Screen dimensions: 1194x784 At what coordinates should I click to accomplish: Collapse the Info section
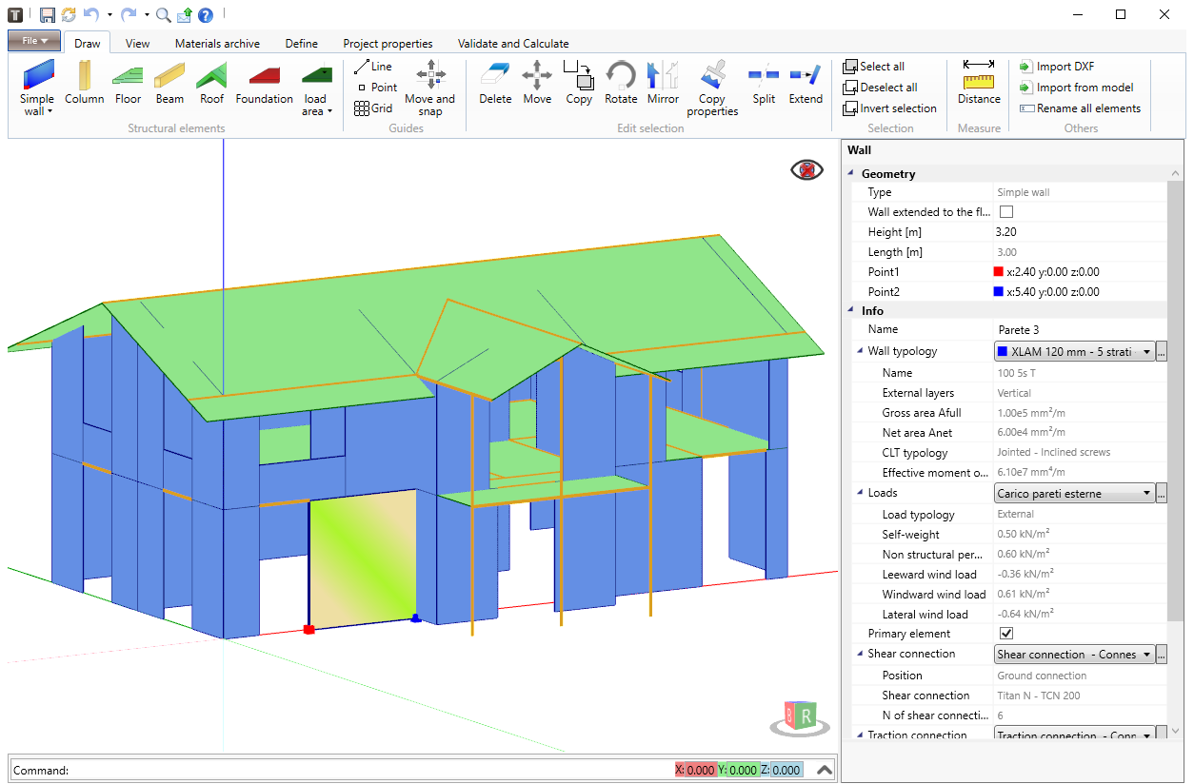[850, 310]
